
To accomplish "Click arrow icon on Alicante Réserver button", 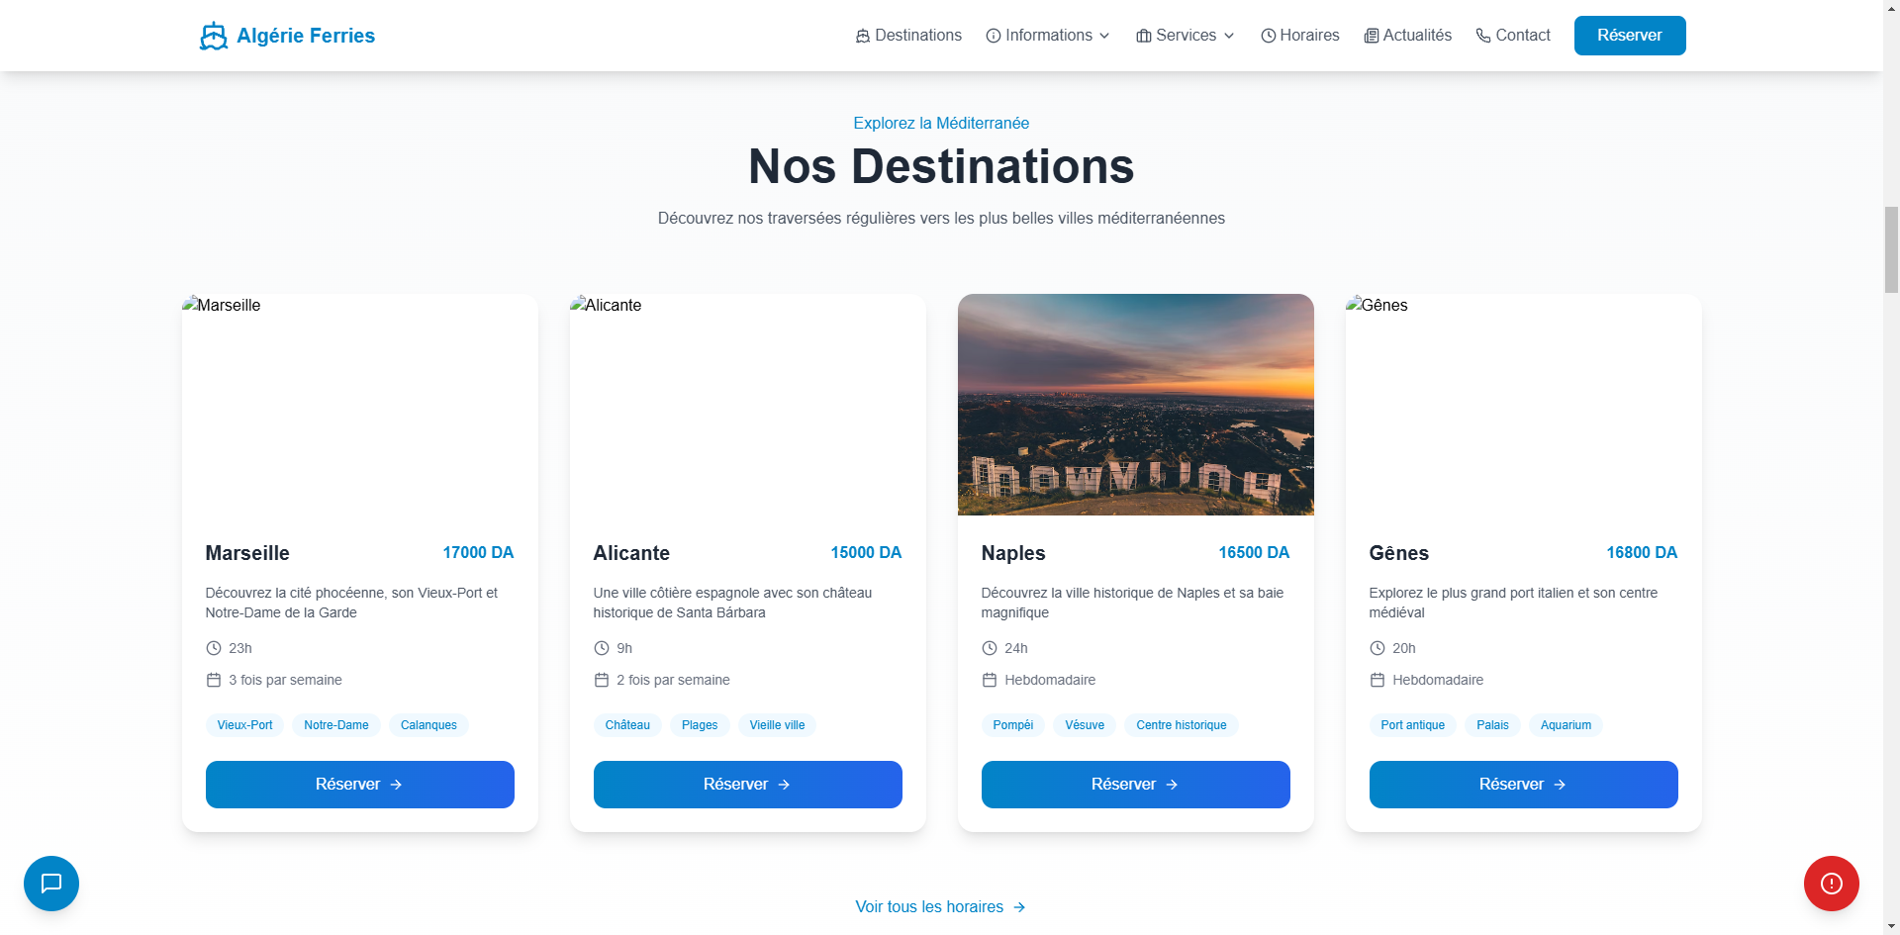I will (x=784, y=785).
